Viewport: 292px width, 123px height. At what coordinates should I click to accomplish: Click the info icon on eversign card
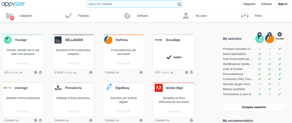[36, 120]
